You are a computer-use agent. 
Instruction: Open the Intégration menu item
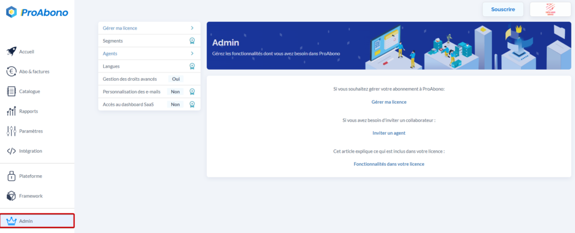click(31, 151)
